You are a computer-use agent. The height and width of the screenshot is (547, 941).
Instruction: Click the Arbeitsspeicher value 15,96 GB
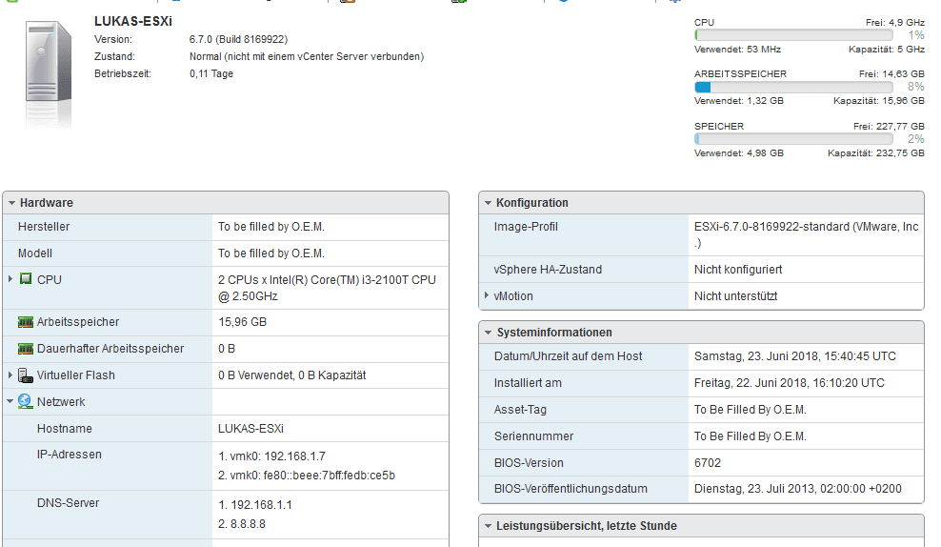tap(243, 322)
